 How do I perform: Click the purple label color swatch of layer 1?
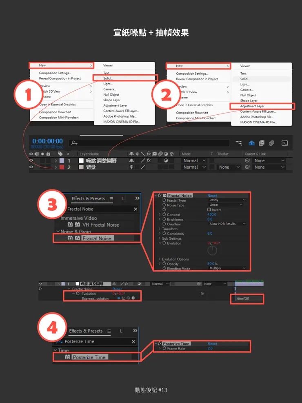[62, 160]
